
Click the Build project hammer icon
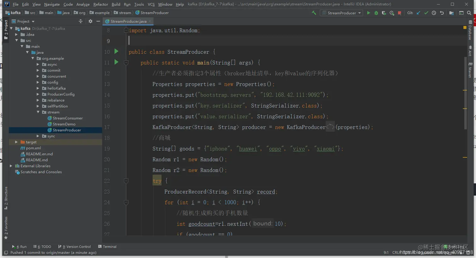click(x=314, y=13)
